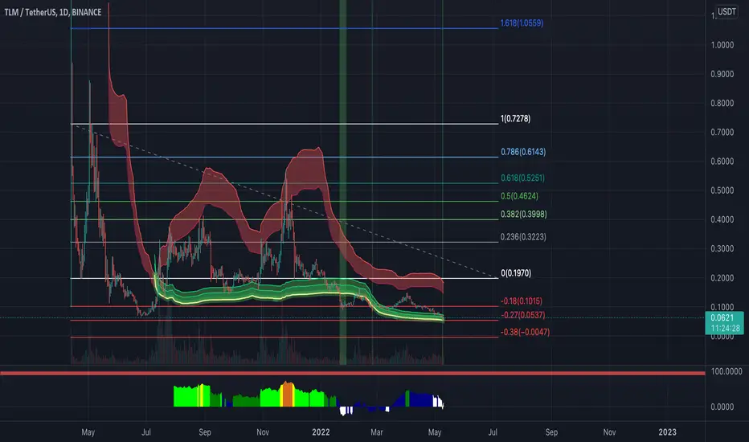
Task: Select the 0(0.1970) Fibonacci label
Action: (516, 273)
